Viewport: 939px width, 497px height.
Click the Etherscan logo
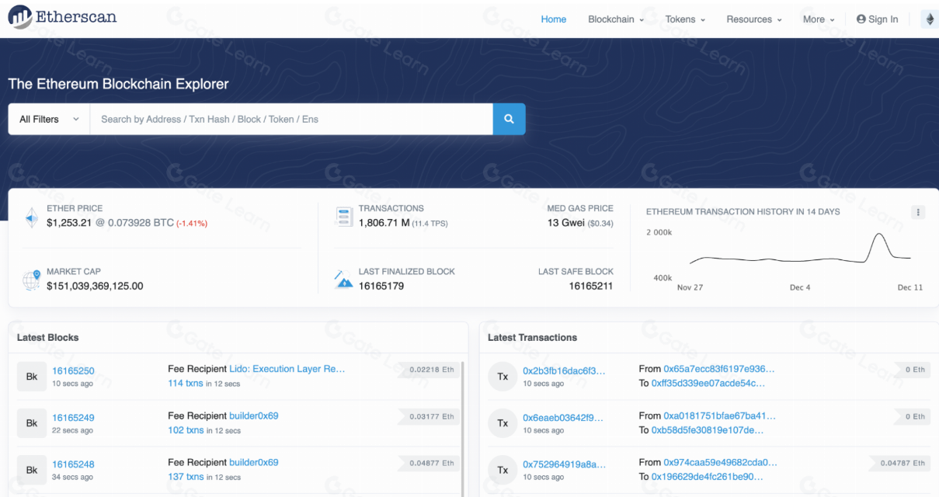62,17
